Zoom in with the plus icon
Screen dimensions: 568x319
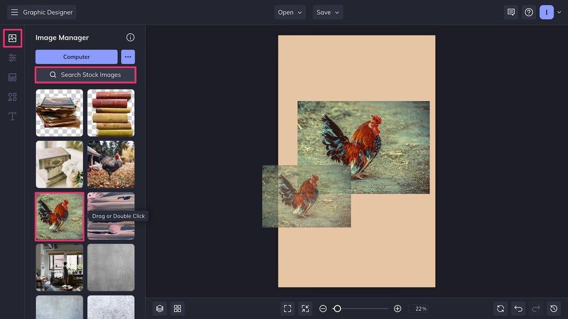(x=397, y=309)
